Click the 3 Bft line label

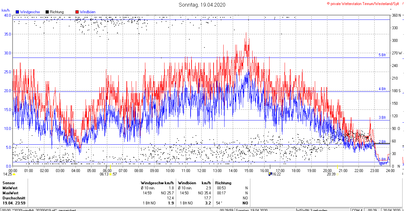click(x=382, y=118)
